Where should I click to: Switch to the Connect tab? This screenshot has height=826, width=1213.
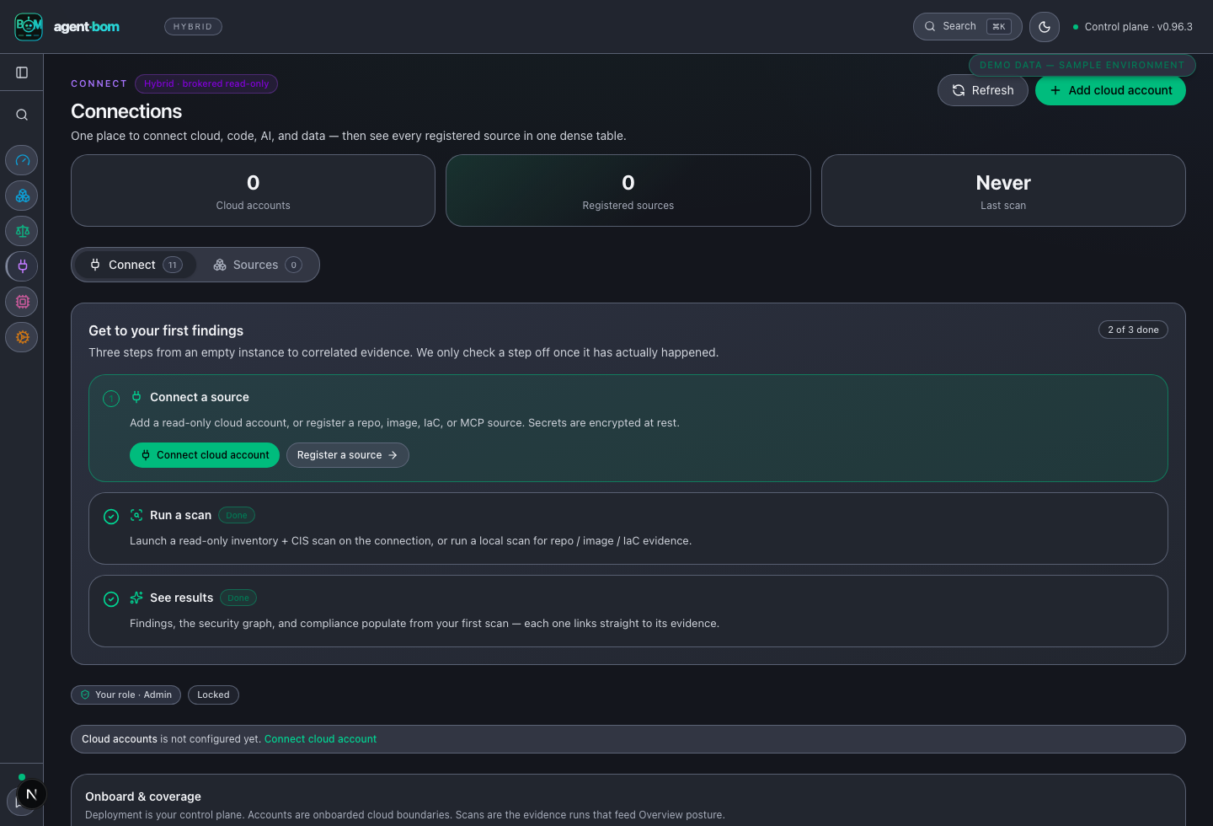tap(136, 265)
